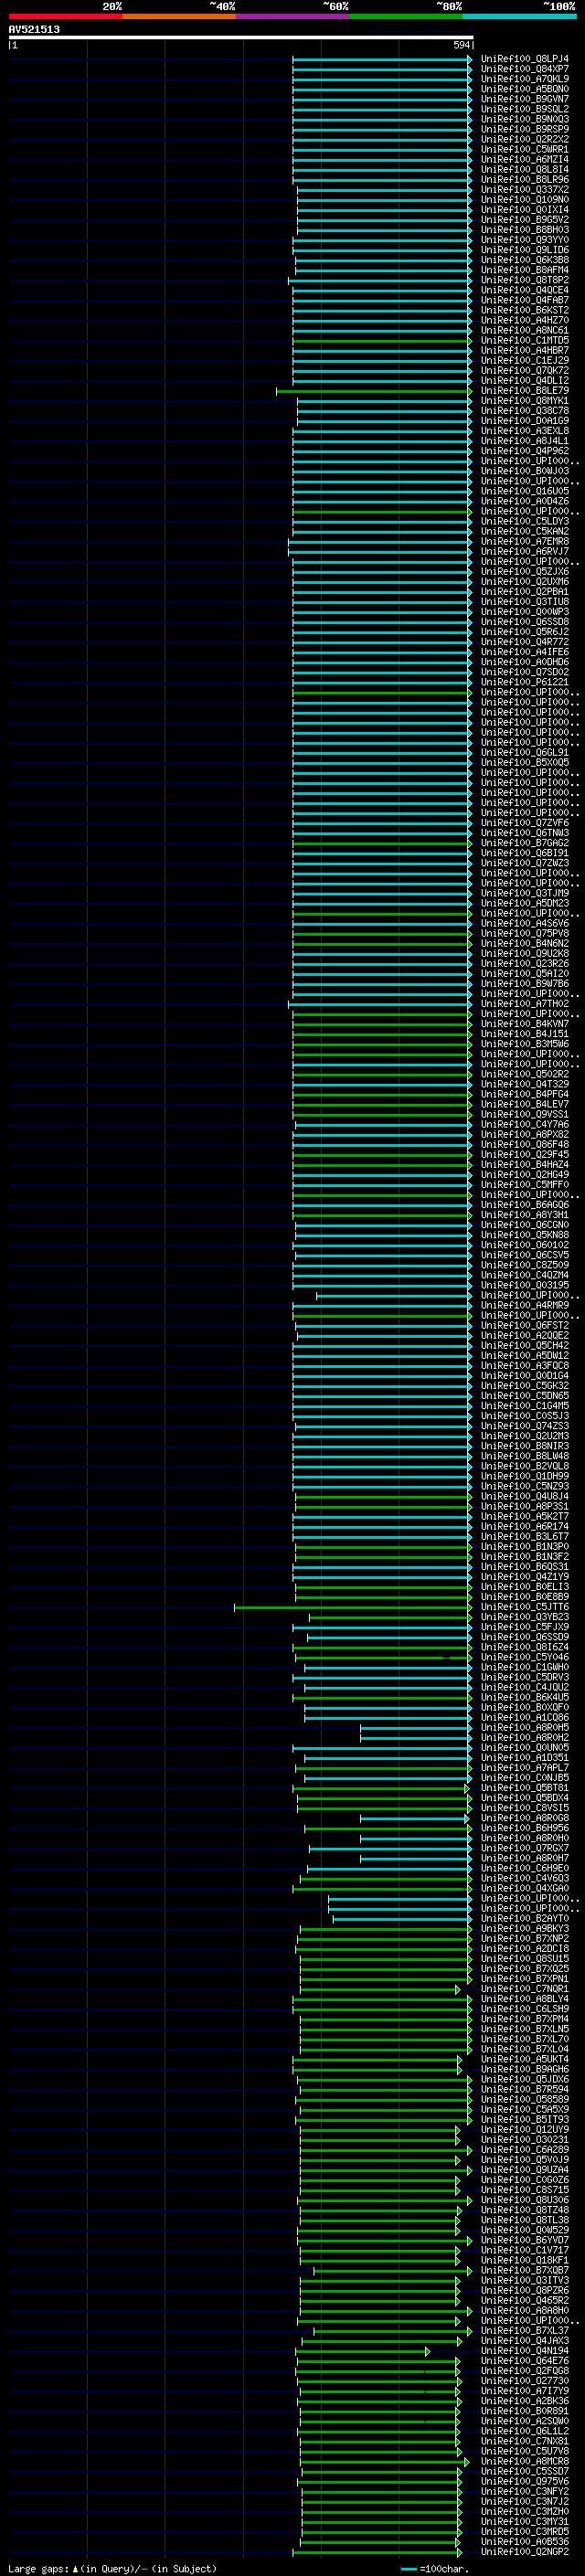Open hit UniRef100_Q8LPJ4
The width and height of the screenshot is (585, 2576).
pyautogui.click(x=525, y=59)
